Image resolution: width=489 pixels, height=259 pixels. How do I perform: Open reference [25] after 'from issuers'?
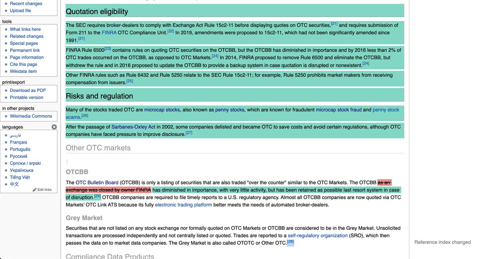click(x=130, y=81)
